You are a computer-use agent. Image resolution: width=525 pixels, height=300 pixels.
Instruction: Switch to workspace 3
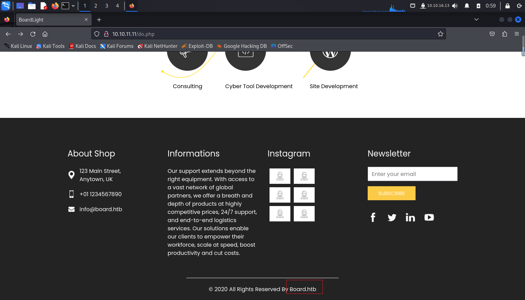click(107, 5)
